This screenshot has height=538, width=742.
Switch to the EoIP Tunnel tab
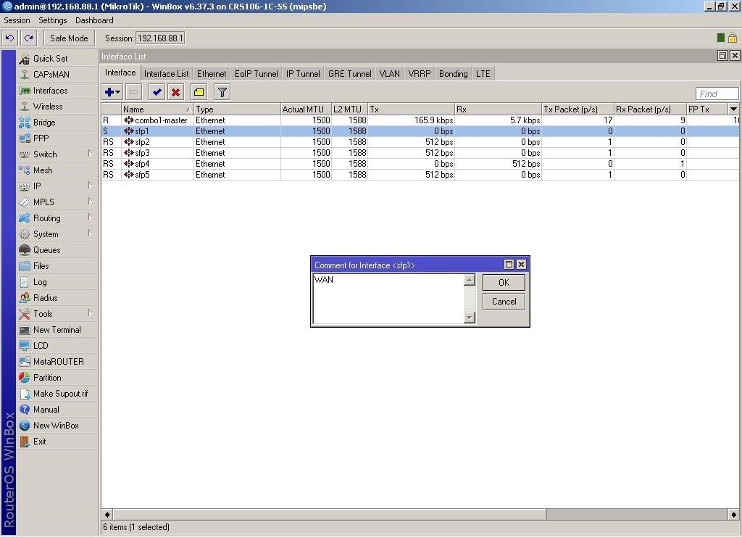point(256,74)
